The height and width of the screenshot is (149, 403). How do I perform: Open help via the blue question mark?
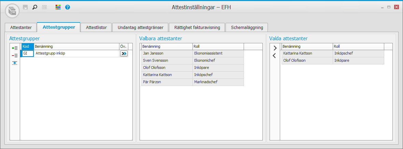(x=68, y=7)
